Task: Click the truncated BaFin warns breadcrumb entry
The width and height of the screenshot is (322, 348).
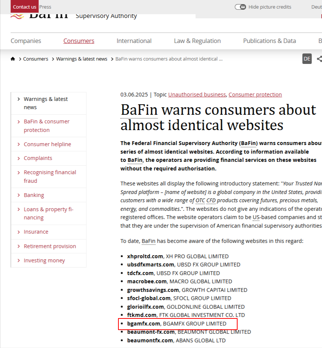Action: 169,59
